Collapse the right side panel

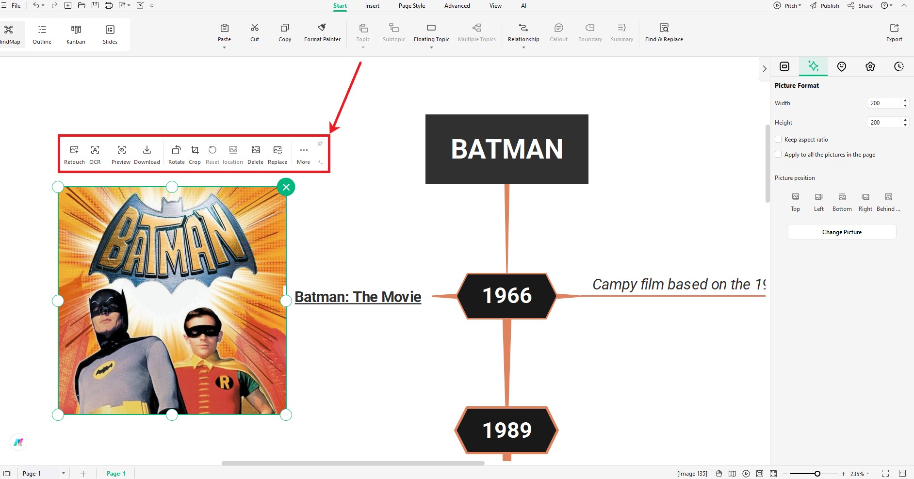[764, 69]
